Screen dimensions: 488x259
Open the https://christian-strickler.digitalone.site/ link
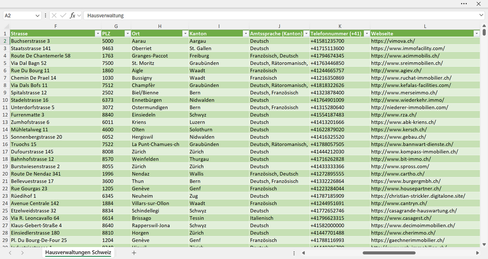coord(418,196)
